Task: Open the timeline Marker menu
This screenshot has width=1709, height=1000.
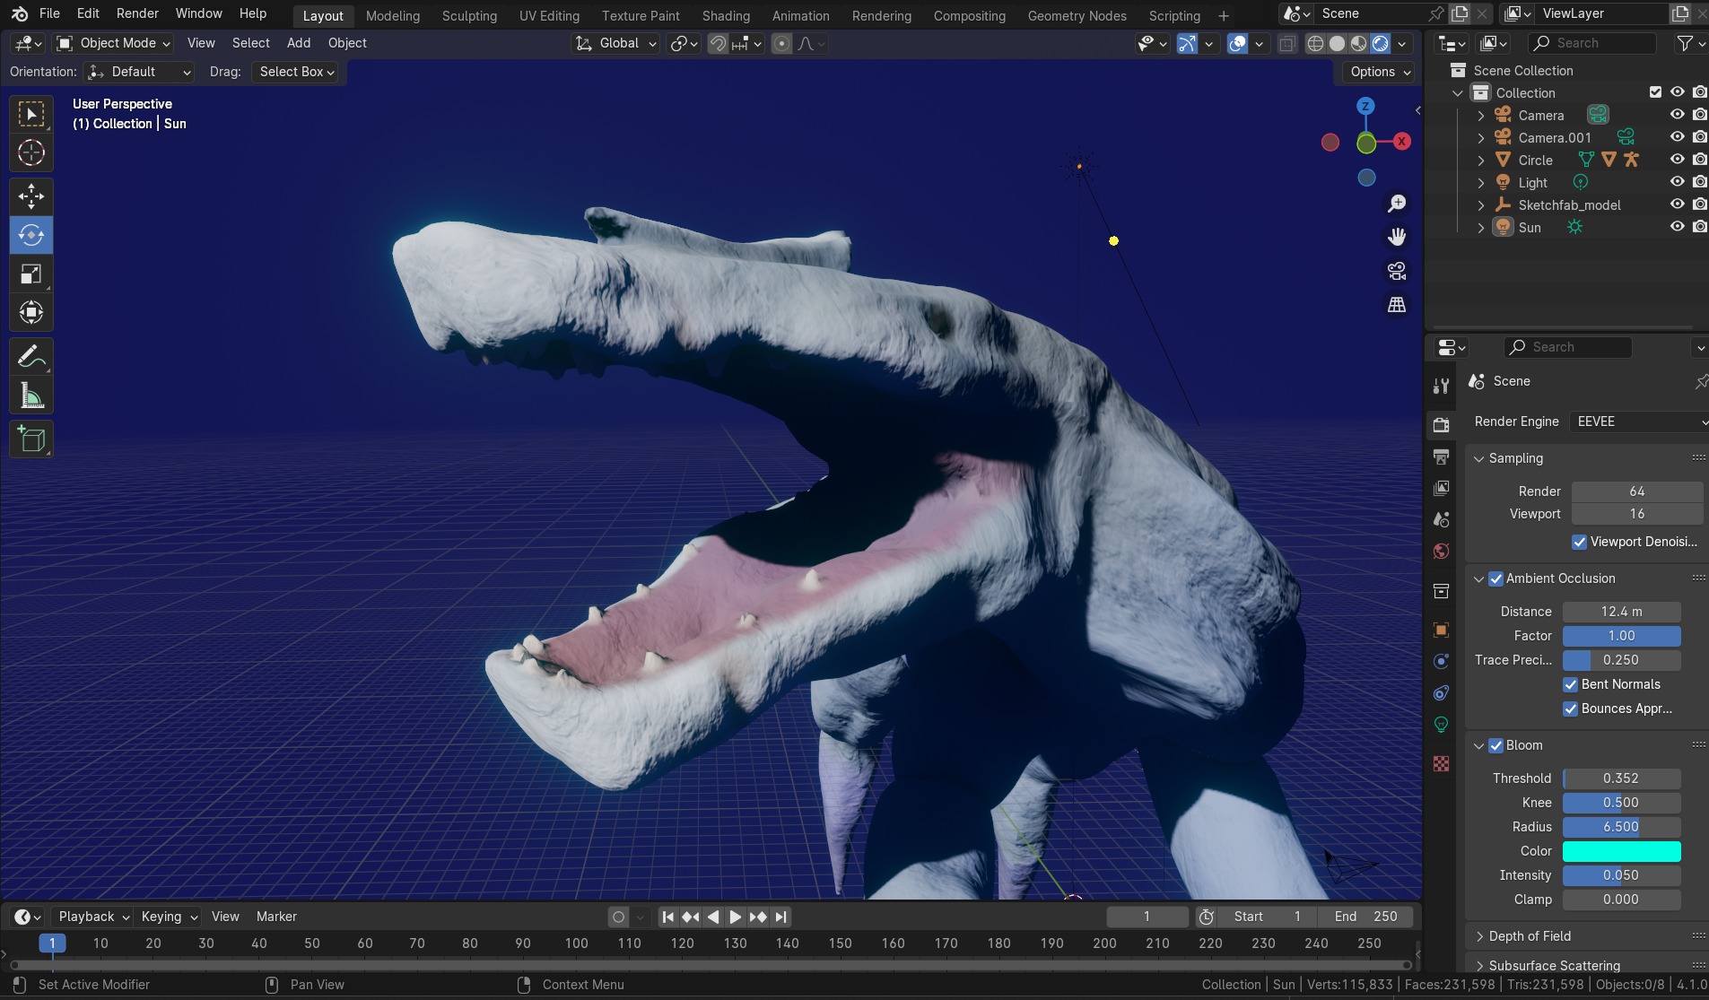Action: pos(276,917)
